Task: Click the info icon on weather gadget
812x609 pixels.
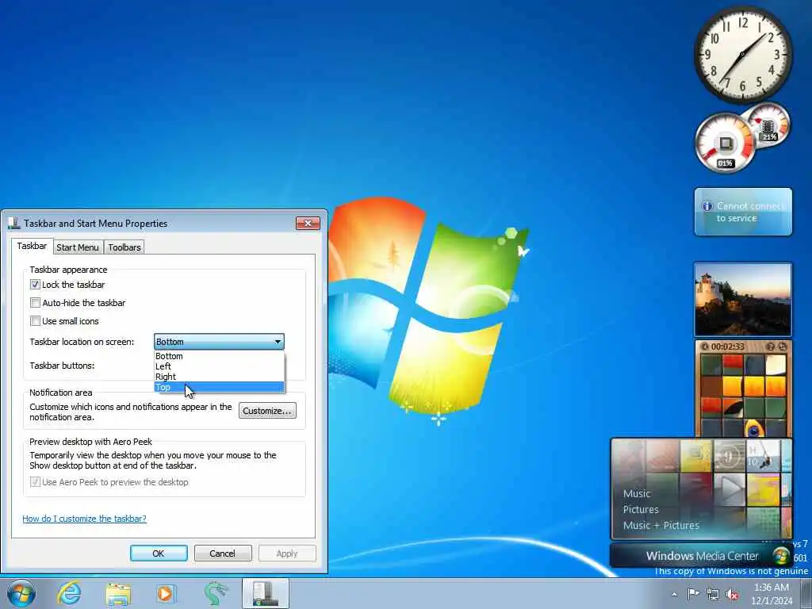Action: (x=707, y=206)
